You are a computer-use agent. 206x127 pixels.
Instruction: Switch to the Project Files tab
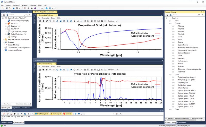(16, 108)
